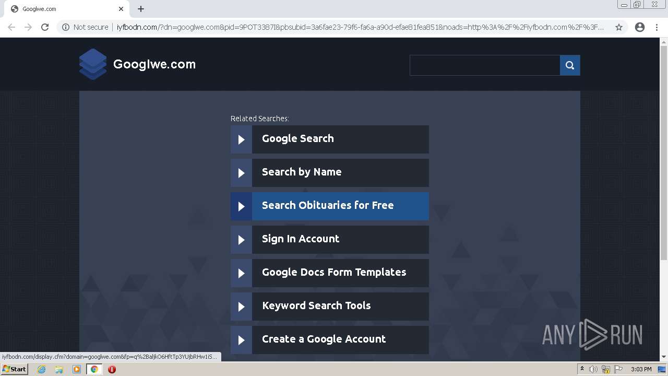
Task: Click the blue magnifier search button
Action: (570, 65)
